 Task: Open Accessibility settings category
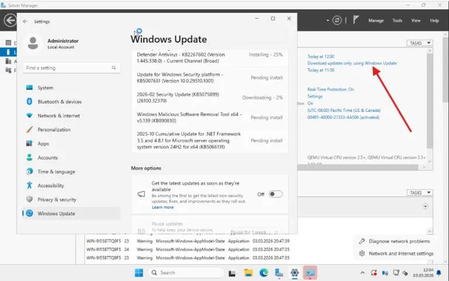[x=71, y=185]
